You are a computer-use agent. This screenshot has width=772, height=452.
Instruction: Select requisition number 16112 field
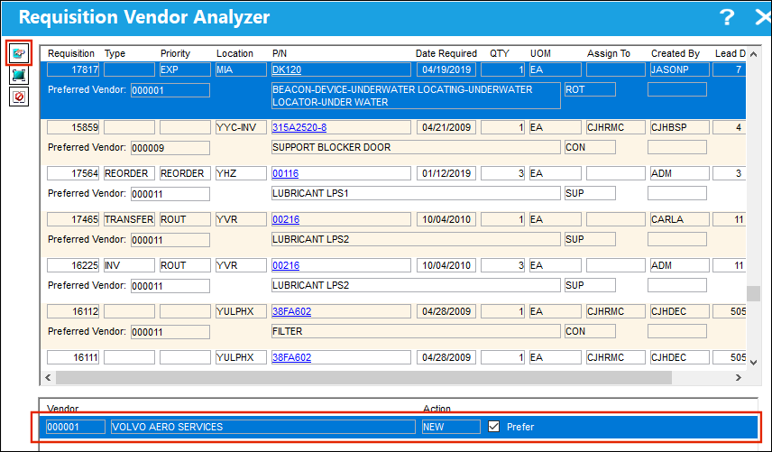click(x=73, y=311)
